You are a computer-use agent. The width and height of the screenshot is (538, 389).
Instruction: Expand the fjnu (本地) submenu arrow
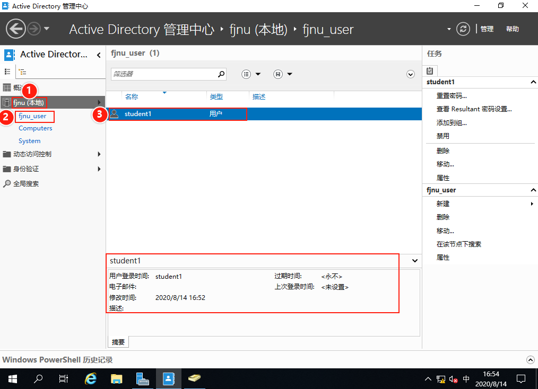99,102
